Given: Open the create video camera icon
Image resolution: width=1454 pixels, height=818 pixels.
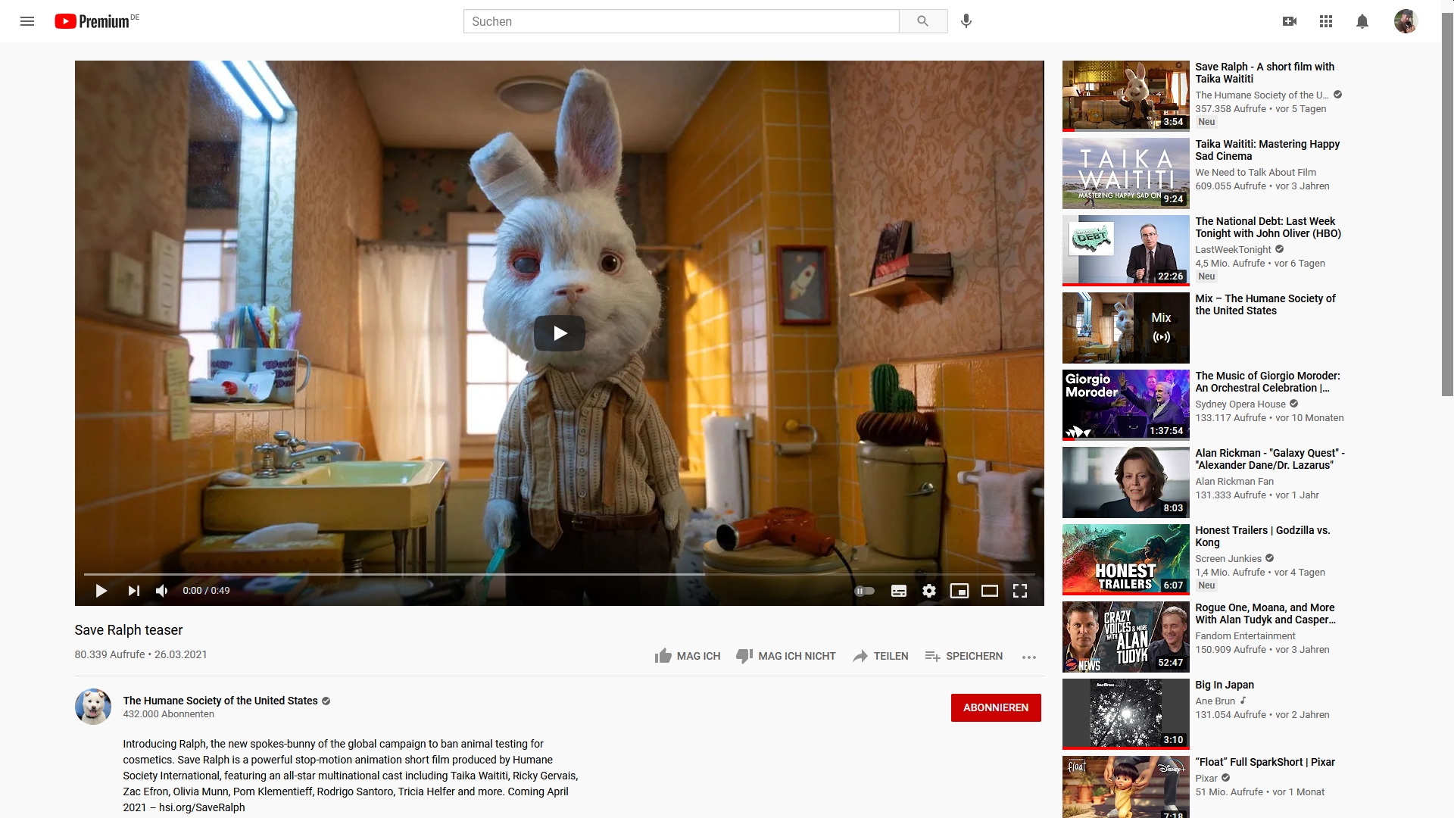Looking at the screenshot, I should pos(1289,21).
